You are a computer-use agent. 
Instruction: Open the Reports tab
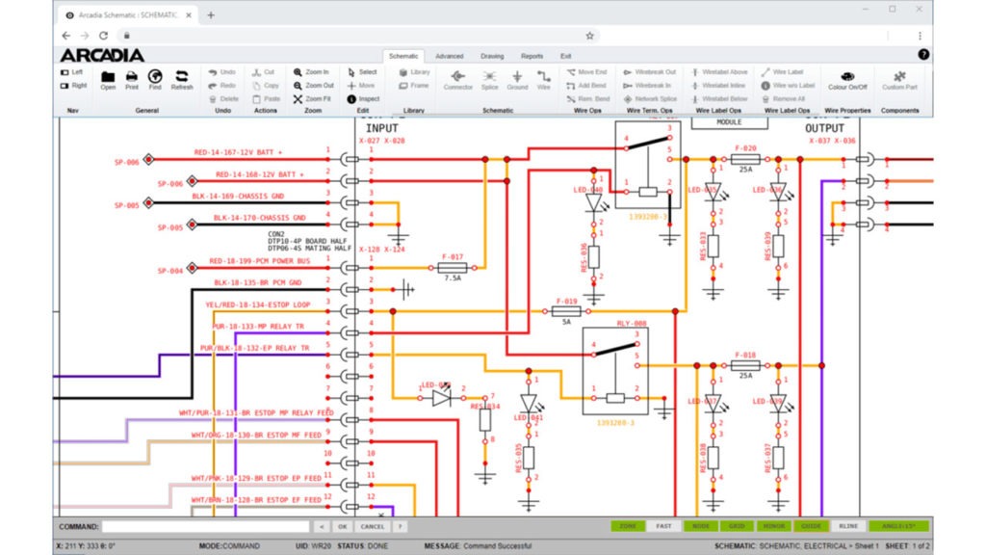coord(532,56)
